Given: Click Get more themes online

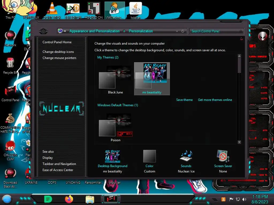Looking at the screenshot, I should pos(215,100).
